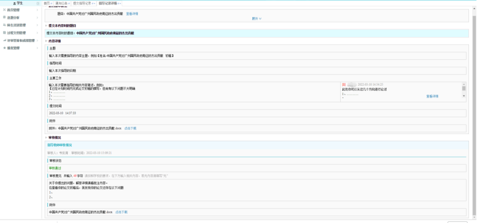Click the 学生 user icon in sidebar header
Screen dimensions: 477x223
click(14, 3)
